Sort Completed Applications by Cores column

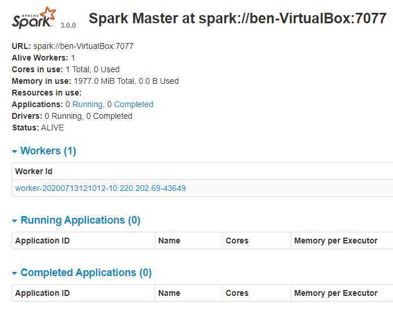237,293
